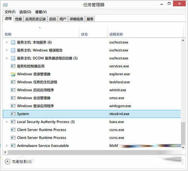The height and width of the screenshot is (171, 188).
Task: Click the Windows 资源管理器 folder icon
Action: pyautogui.click(x=13, y=74)
